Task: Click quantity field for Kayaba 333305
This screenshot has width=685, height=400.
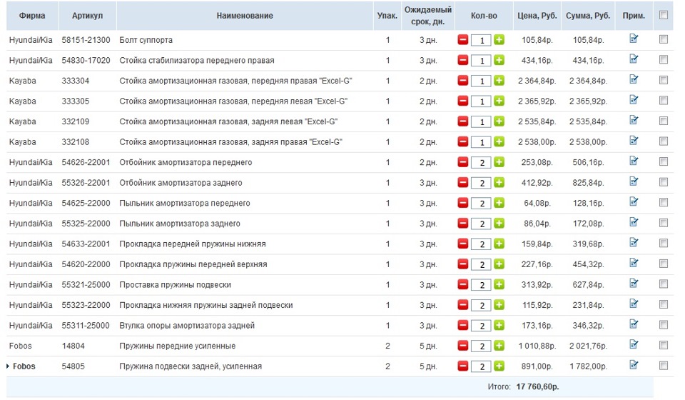Action: [481, 101]
